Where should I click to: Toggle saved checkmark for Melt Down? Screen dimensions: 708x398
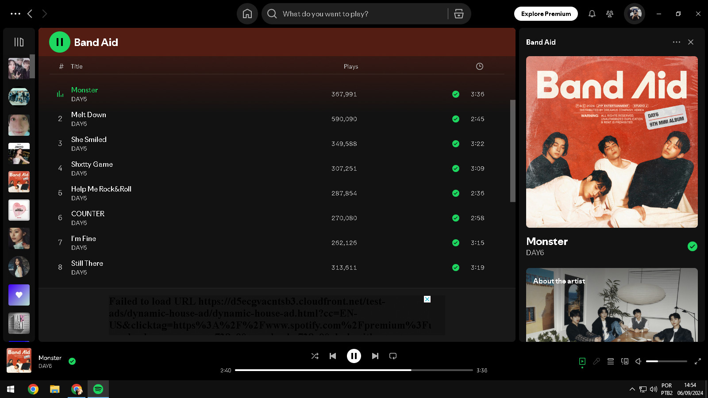coord(456,119)
